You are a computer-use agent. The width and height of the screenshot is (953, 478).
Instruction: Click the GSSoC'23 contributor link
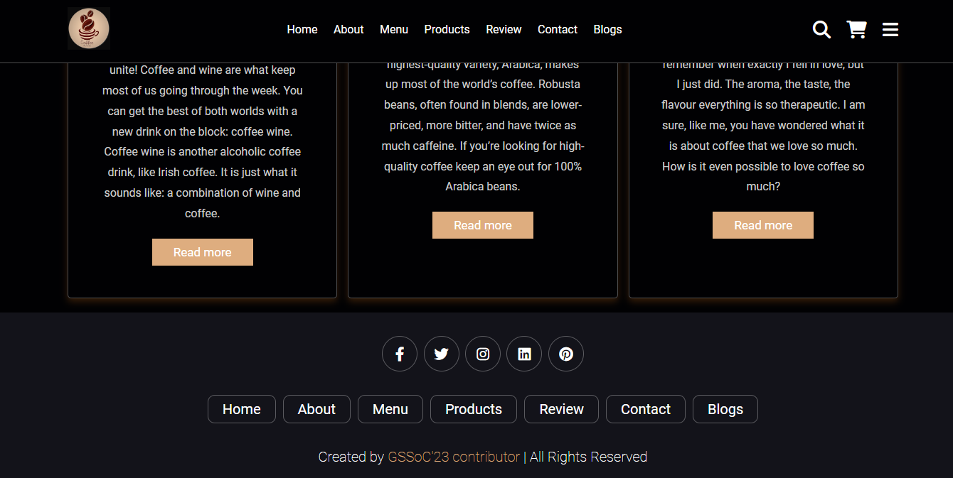pyautogui.click(x=454, y=457)
